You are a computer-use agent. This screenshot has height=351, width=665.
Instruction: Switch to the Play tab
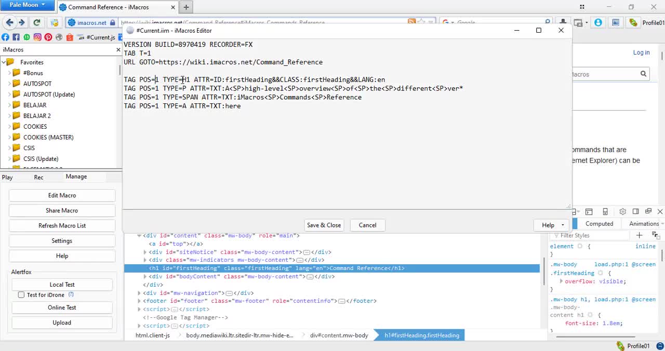(x=7, y=177)
